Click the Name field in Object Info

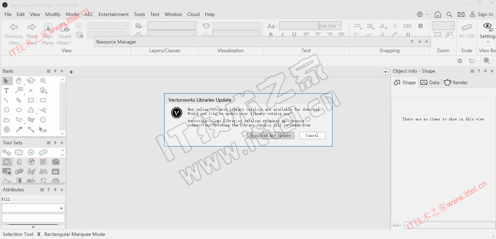(450, 225)
